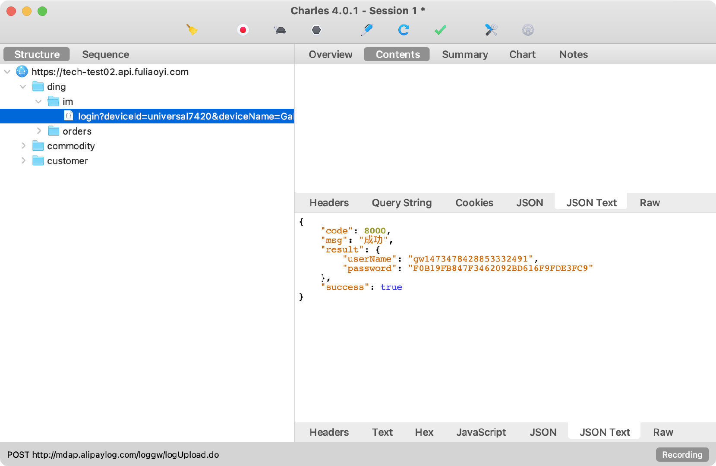Image resolution: width=716 pixels, height=466 pixels.
Task: Open request JSON tab beside Cookies
Action: 530,203
